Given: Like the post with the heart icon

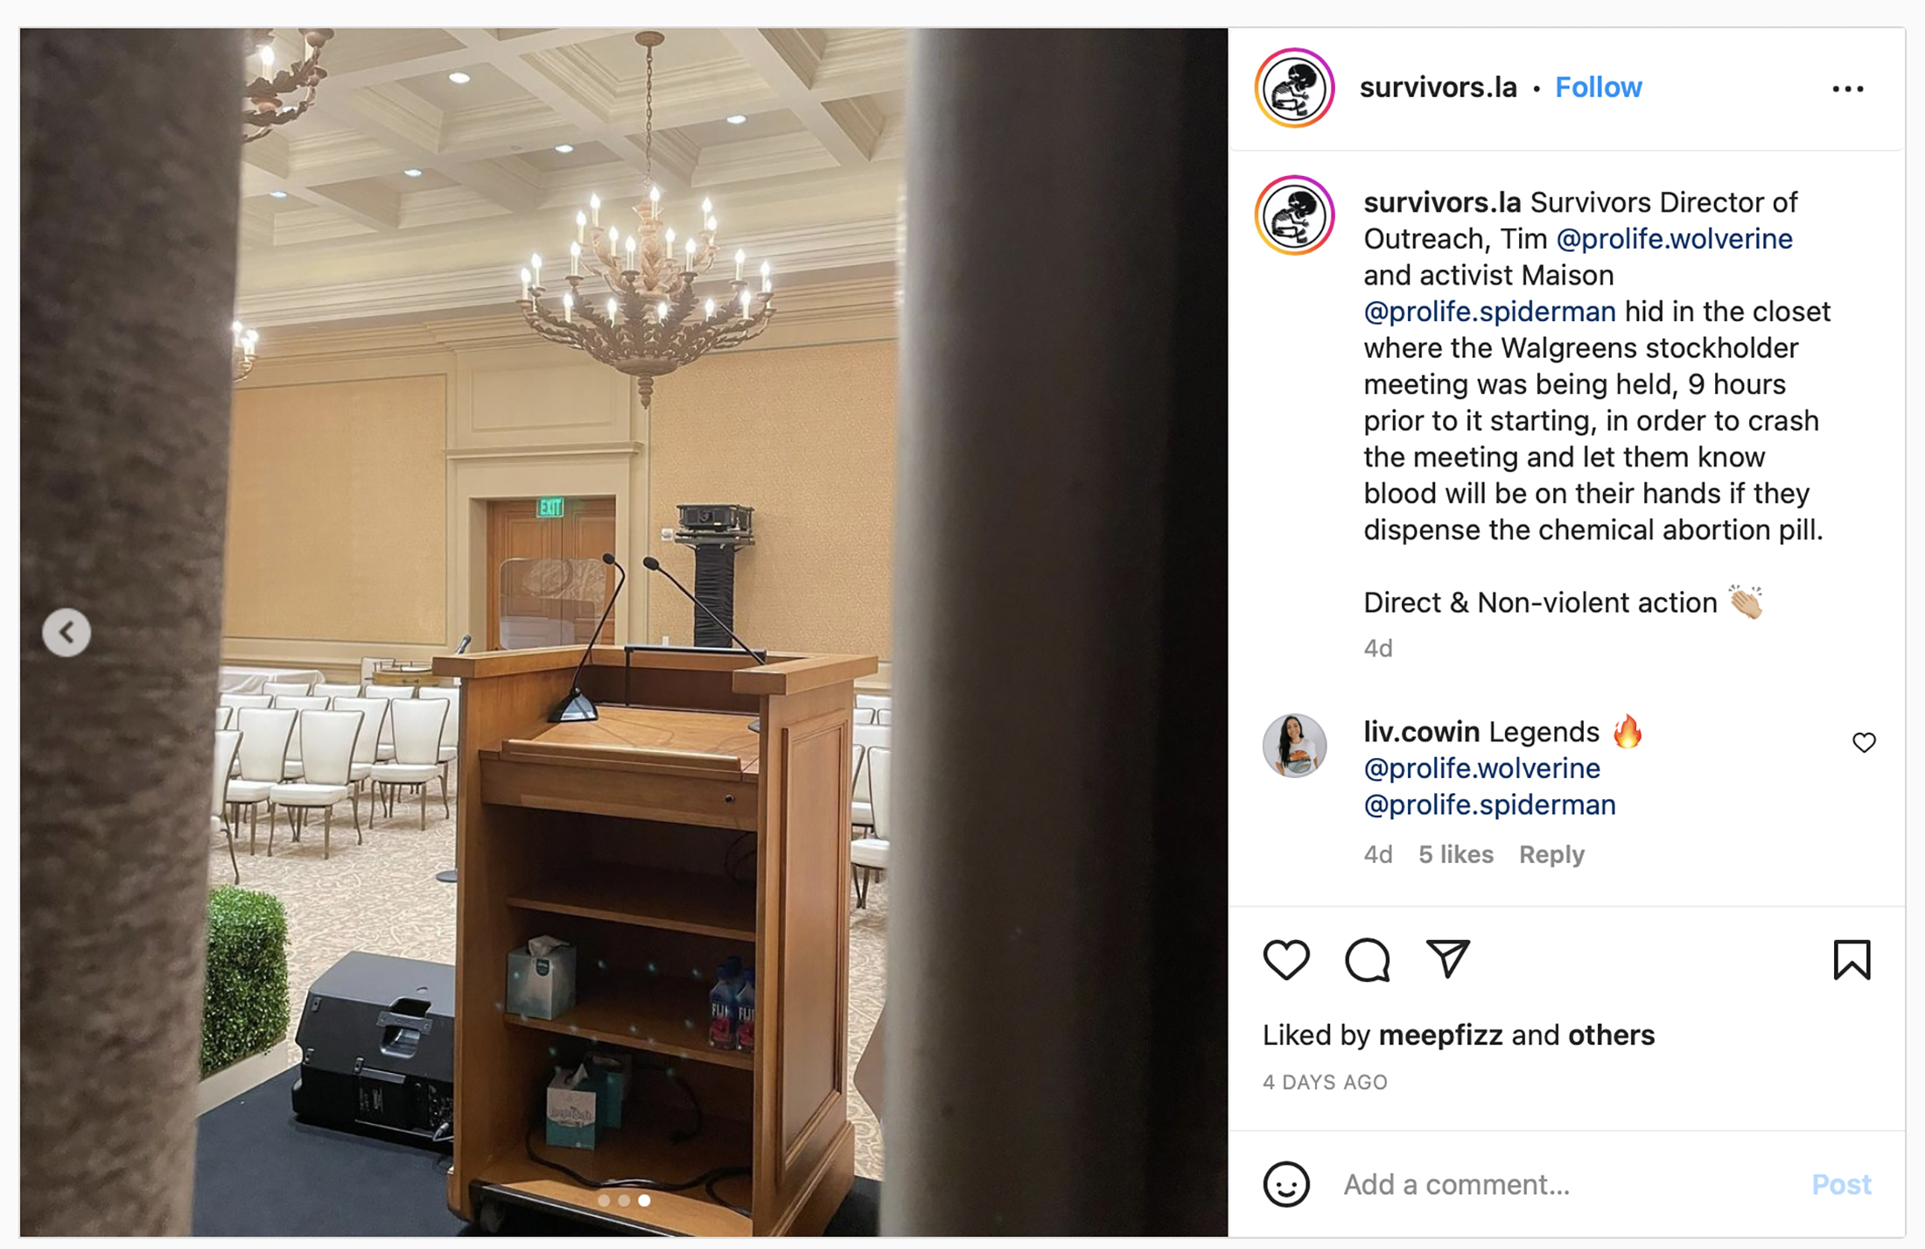Looking at the screenshot, I should pos(1286,959).
